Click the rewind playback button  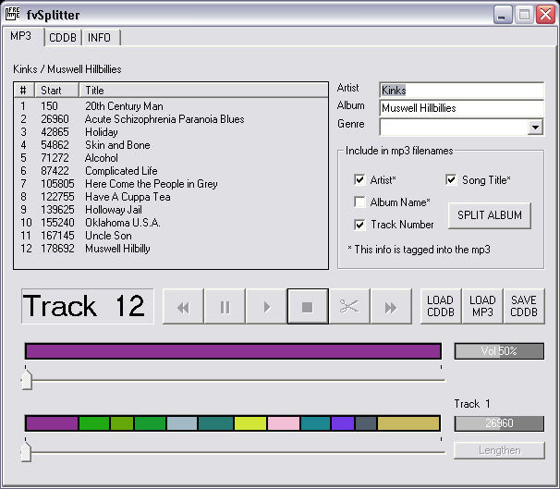tap(183, 307)
